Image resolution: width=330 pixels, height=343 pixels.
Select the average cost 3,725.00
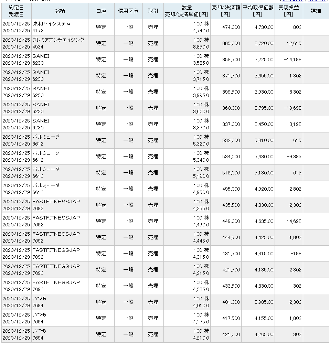pos(264,60)
